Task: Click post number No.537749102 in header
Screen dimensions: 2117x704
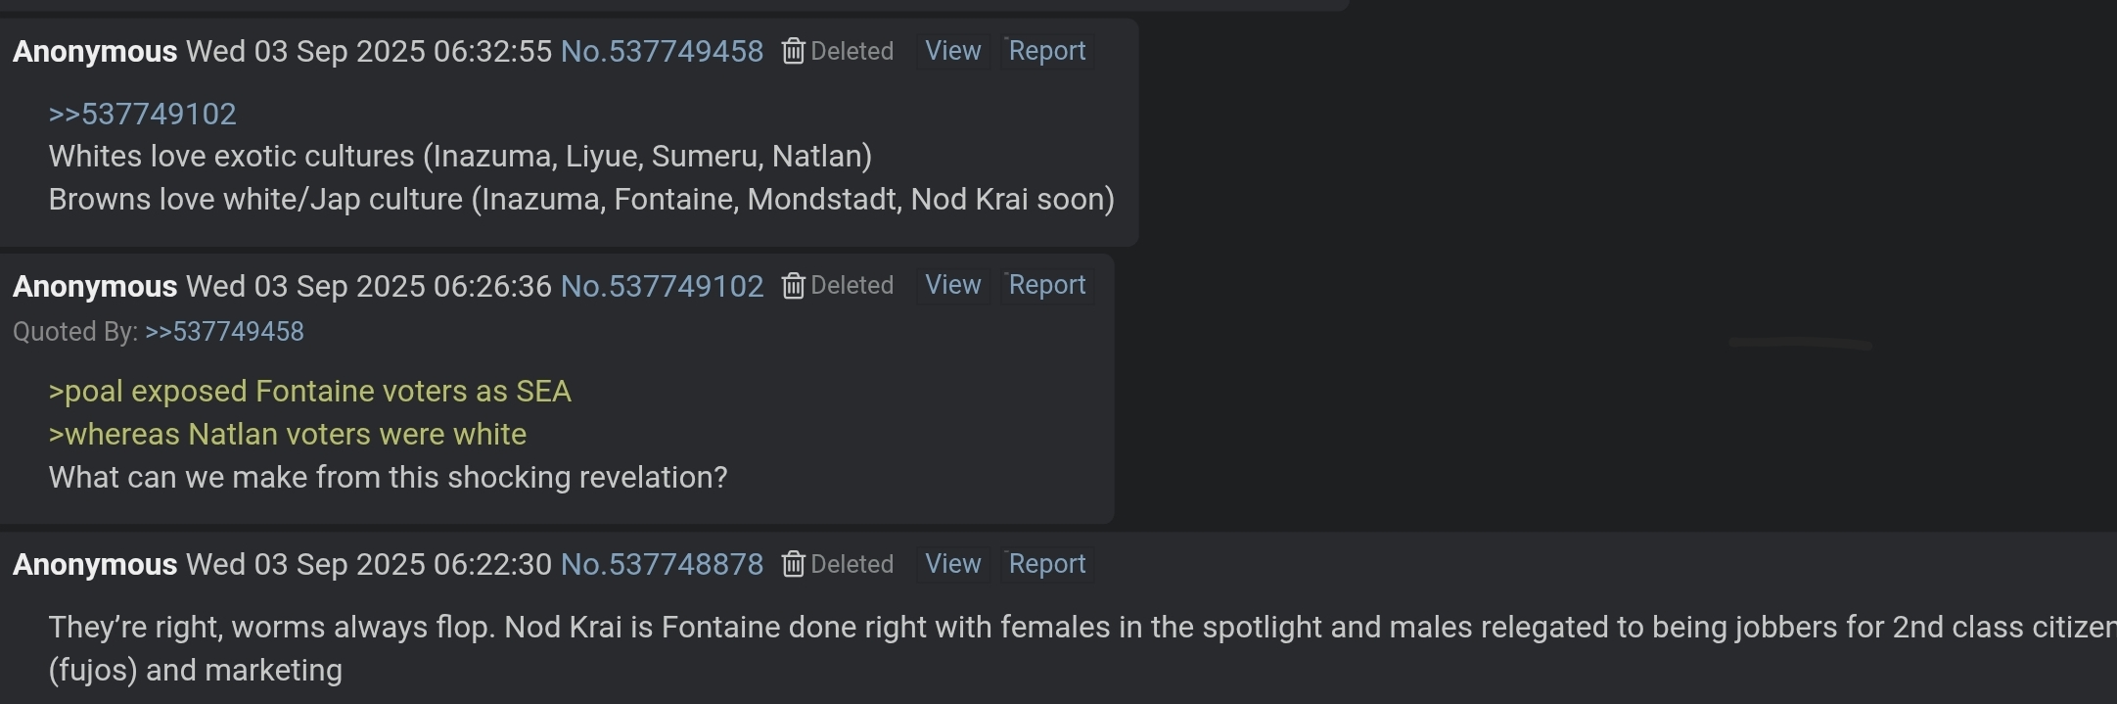Action: click(x=662, y=286)
